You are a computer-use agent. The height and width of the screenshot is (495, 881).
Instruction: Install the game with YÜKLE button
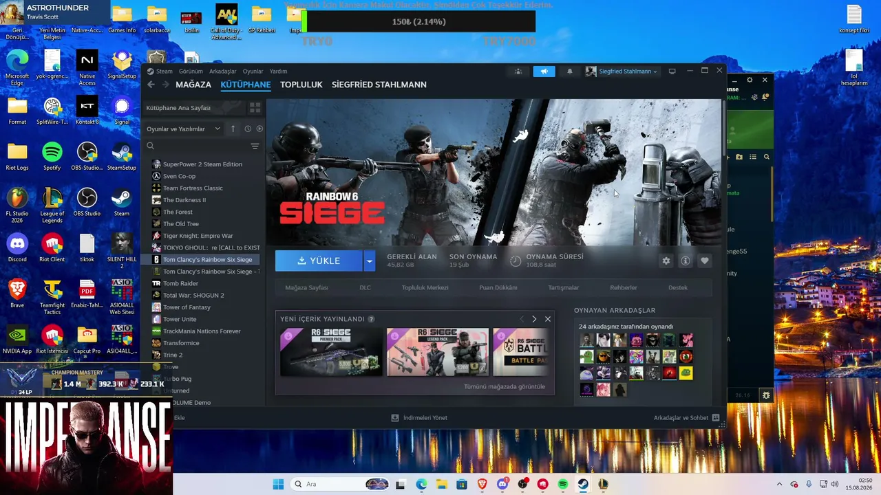(319, 261)
